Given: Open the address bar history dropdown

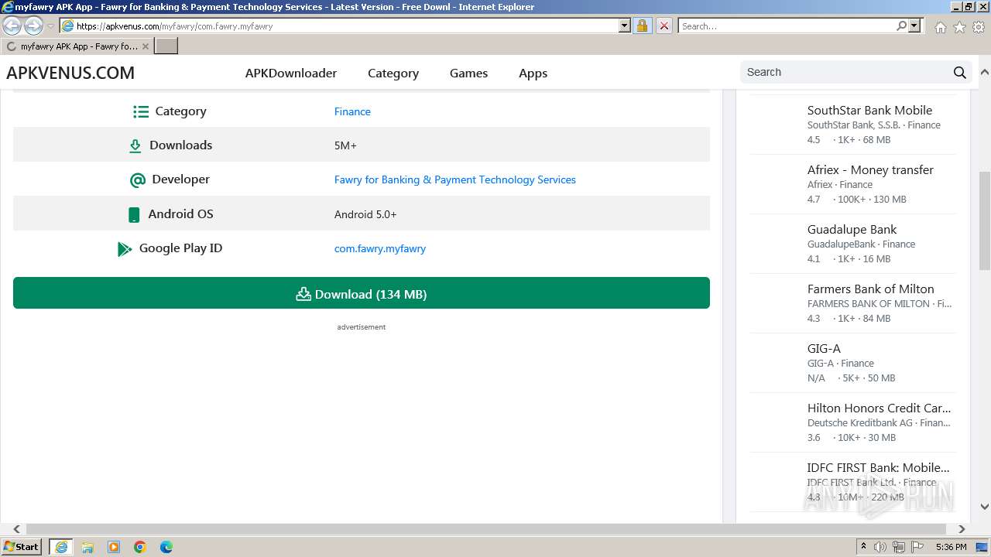Looking at the screenshot, I should coord(625,26).
